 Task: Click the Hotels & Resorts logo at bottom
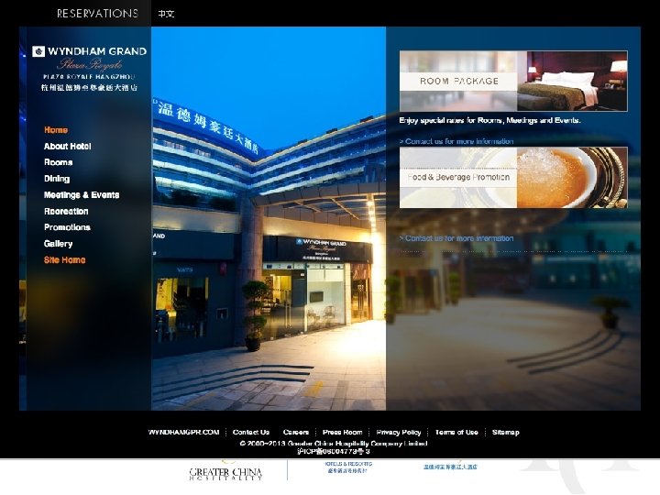pos(348,467)
